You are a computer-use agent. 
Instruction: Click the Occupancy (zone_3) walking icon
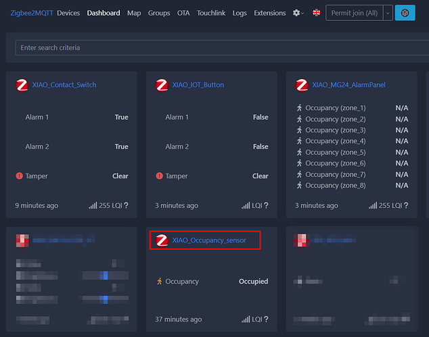pyautogui.click(x=300, y=130)
